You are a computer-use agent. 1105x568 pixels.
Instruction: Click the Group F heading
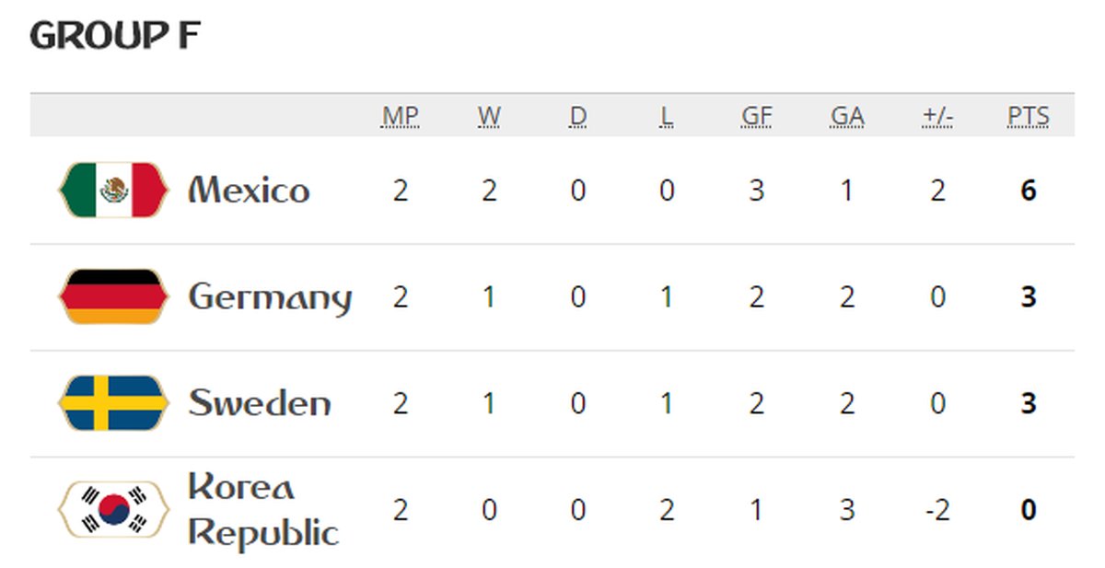115,36
